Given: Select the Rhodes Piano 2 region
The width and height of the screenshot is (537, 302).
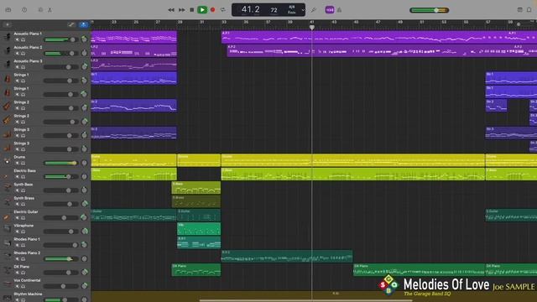Looking at the screenshot, I should tap(287, 256).
